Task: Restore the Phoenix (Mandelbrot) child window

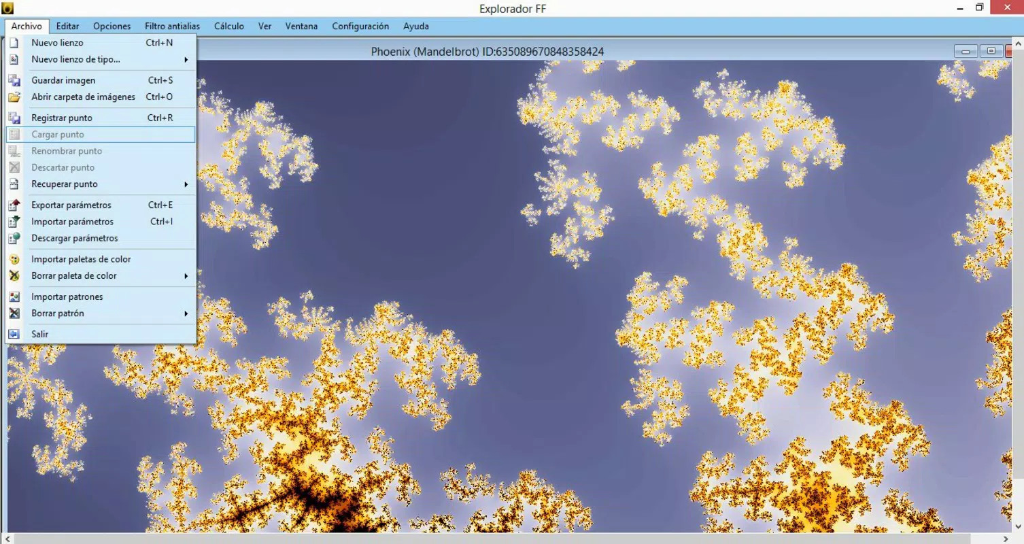Action: 991,51
